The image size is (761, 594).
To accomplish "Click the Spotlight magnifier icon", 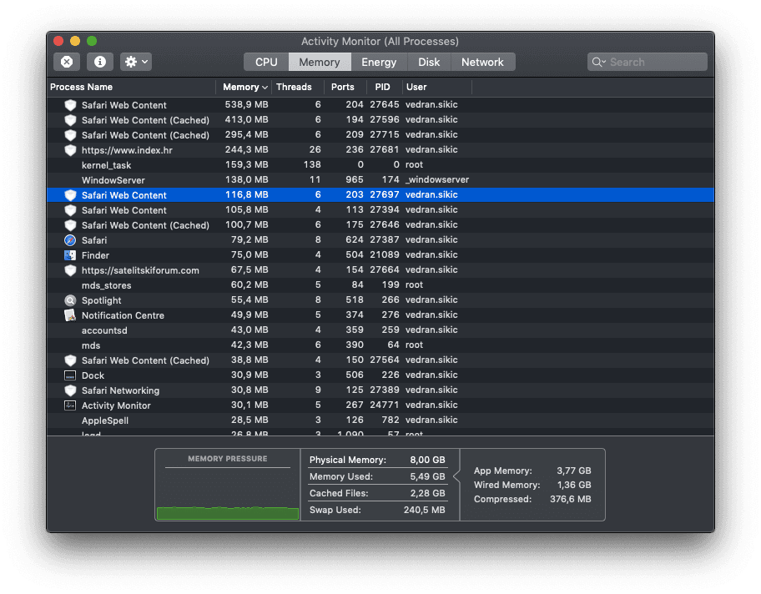I will [70, 300].
